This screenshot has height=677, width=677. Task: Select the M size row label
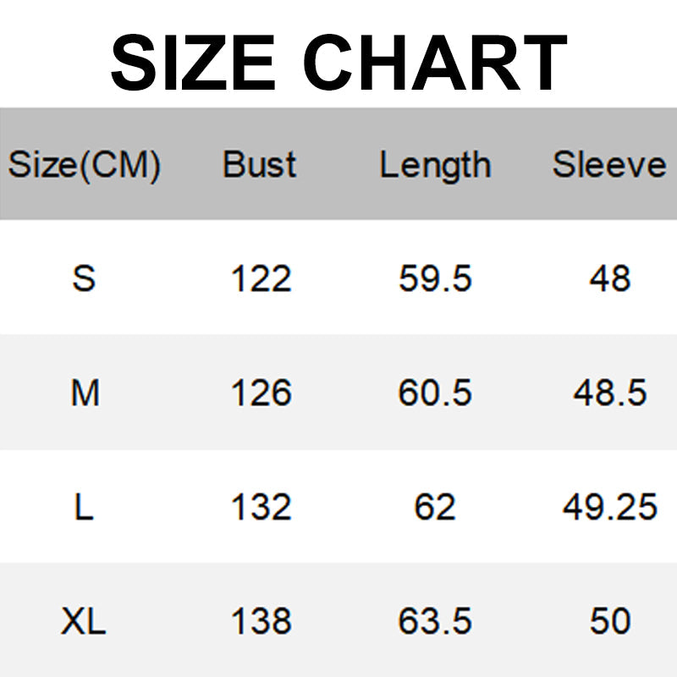[x=85, y=393]
